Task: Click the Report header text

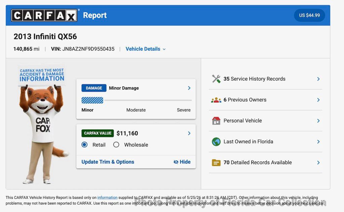Action: pos(95,15)
